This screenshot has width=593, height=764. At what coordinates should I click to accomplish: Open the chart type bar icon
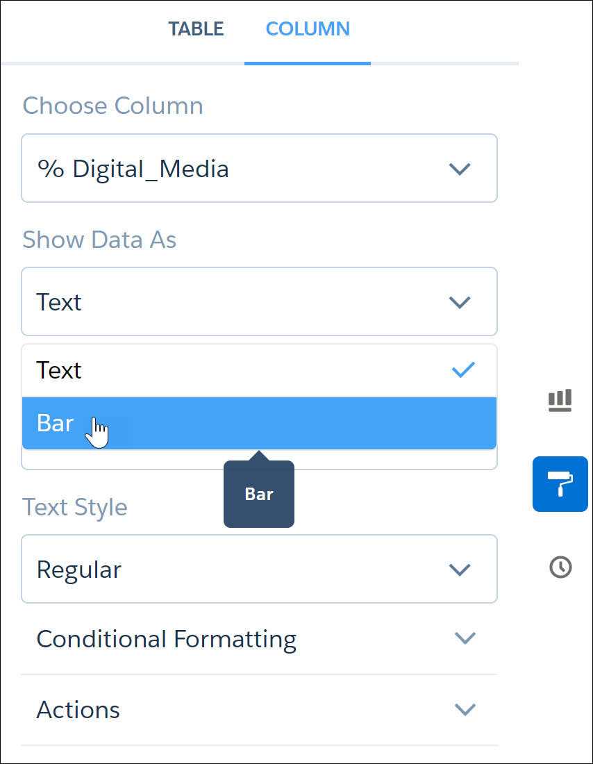[560, 400]
